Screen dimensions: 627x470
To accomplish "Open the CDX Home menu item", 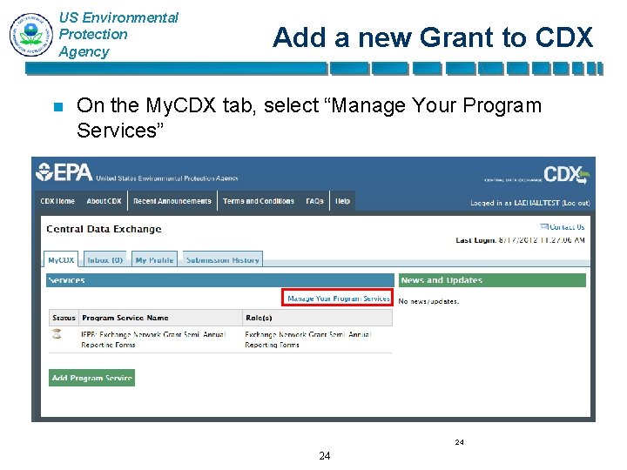I will (57, 201).
